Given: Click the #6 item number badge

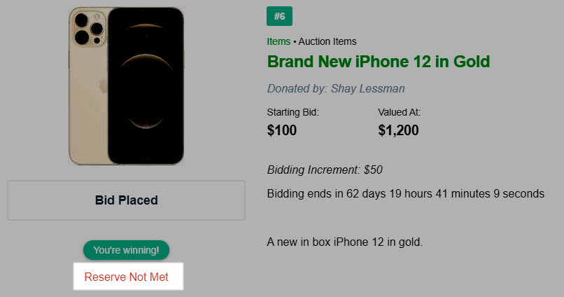Looking at the screenshot, I should click(x=279, y=16).
